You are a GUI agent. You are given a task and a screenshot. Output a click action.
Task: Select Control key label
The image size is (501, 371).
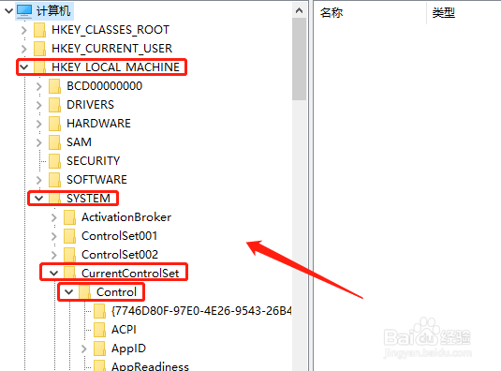point(116,292)
